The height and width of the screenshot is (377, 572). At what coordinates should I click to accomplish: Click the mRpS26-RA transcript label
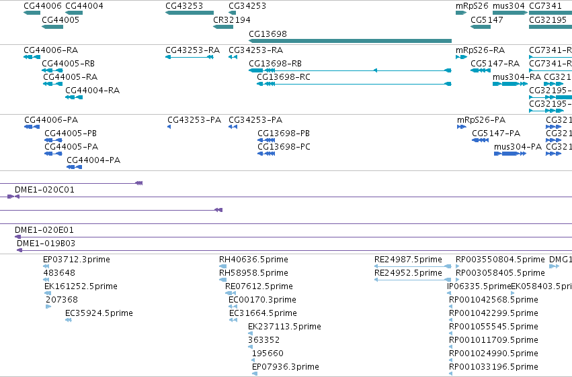click(481, 50)
